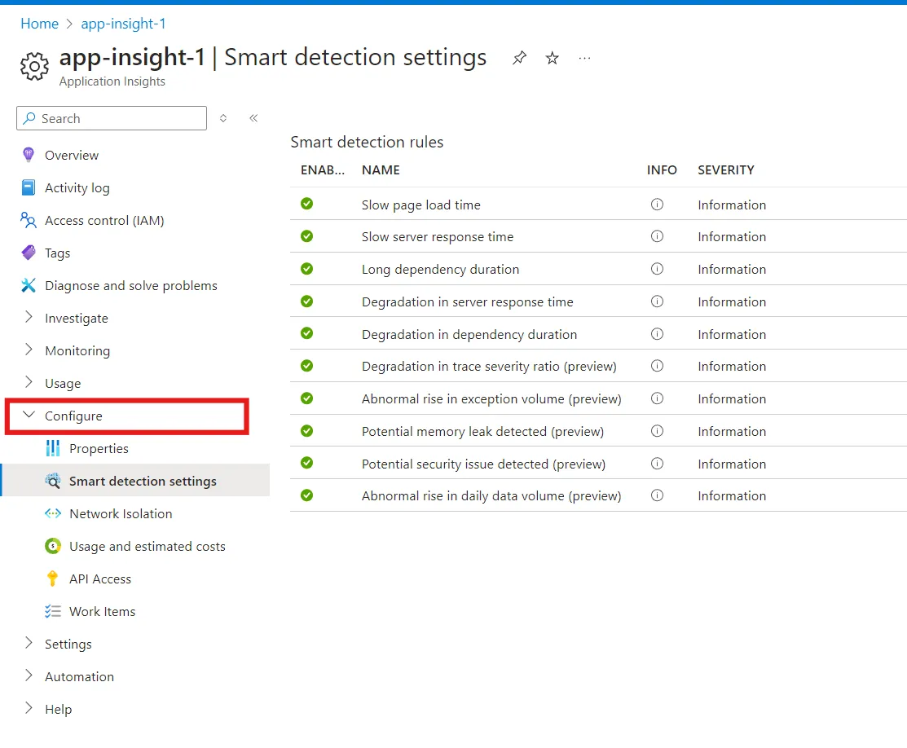Viewport: 907px width, 748px height.
Task: Show info for Long dependency duration rule
Action: pyautogui.click(x=657, y=269)
